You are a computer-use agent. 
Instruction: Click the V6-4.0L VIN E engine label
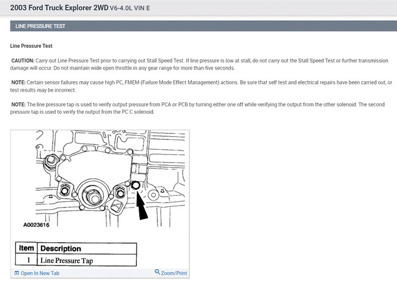(x=129, y=8)
